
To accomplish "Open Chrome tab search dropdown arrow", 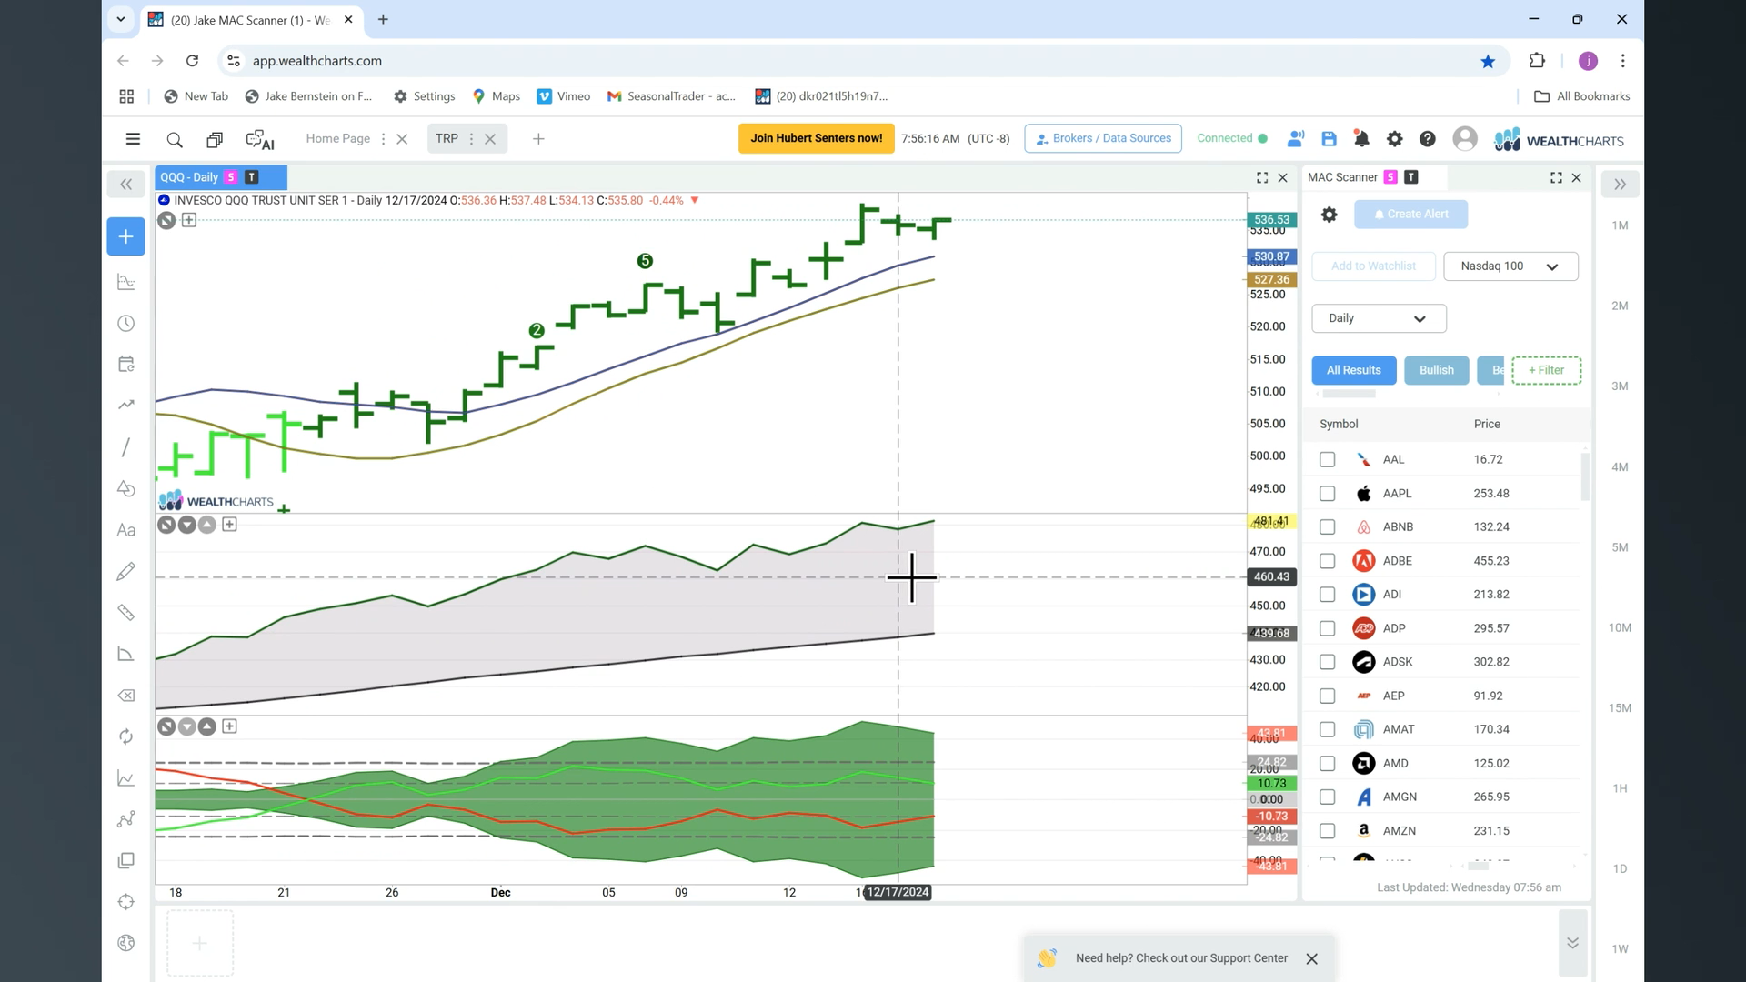I will point(120,19).
